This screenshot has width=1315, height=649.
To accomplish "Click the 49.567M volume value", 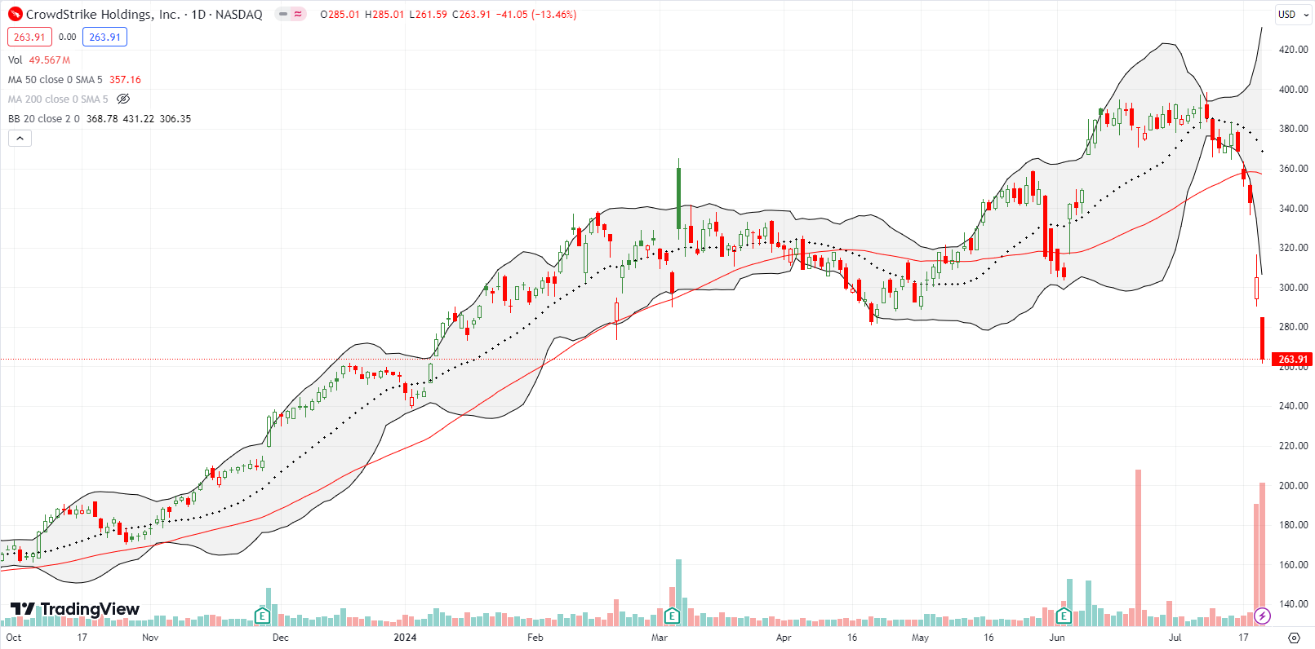I will point(50,60).
